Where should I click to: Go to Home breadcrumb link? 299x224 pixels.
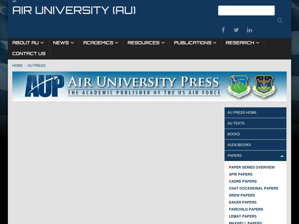17,66
